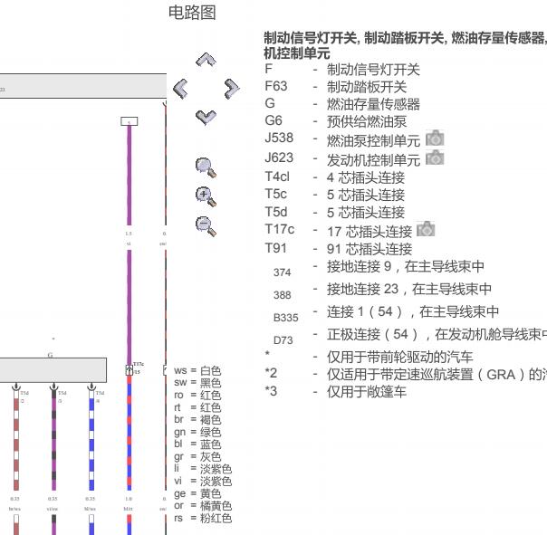Click color legend gr = 灰色
The image size is (547, 535).
click(197, 456)
